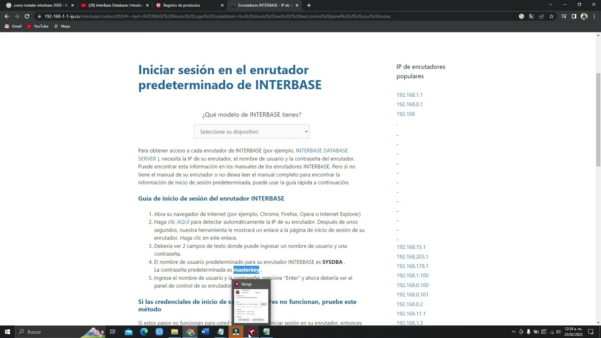601x338 pixels.
Task: Open the 192.168.1.100 link
Action: (x=412, y=276)
